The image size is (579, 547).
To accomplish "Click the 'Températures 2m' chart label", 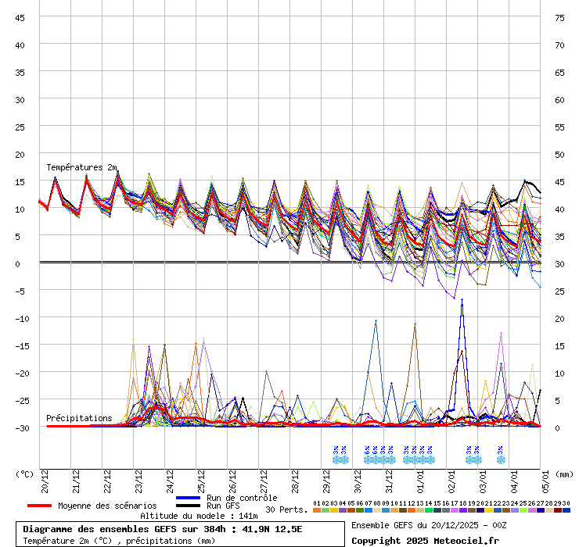I will point(81,167).
